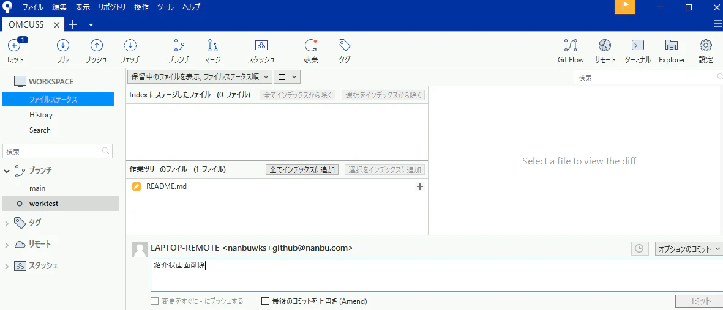Open Remote (リモート) globe icon

click(605, 45)
